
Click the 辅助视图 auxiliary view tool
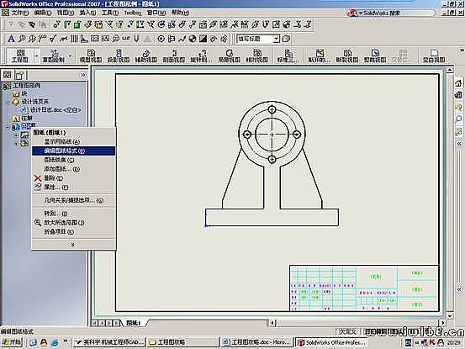[146, 56]
